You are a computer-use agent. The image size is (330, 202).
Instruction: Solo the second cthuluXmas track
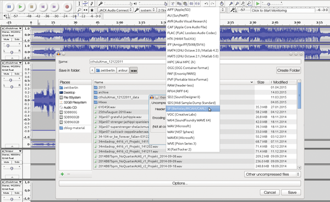click(x=17, y=74)
